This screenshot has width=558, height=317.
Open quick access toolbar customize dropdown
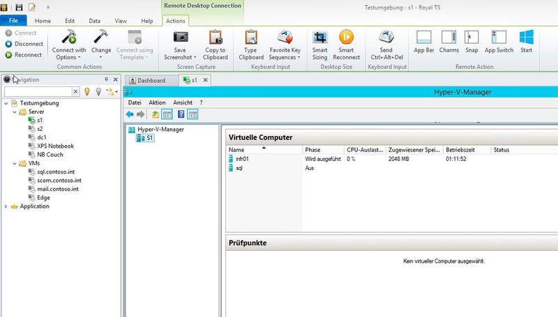click(47, 7)
